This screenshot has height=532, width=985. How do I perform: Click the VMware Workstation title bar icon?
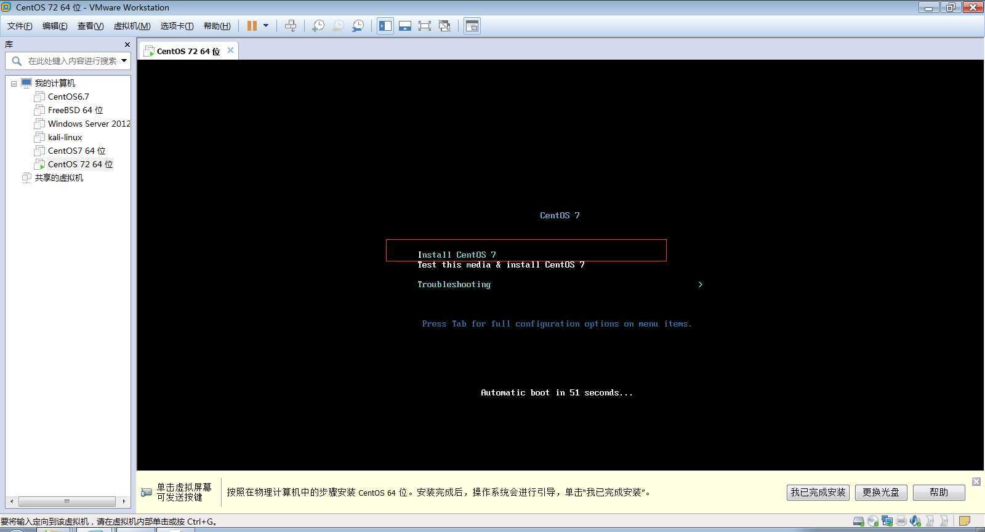point(6,7)
